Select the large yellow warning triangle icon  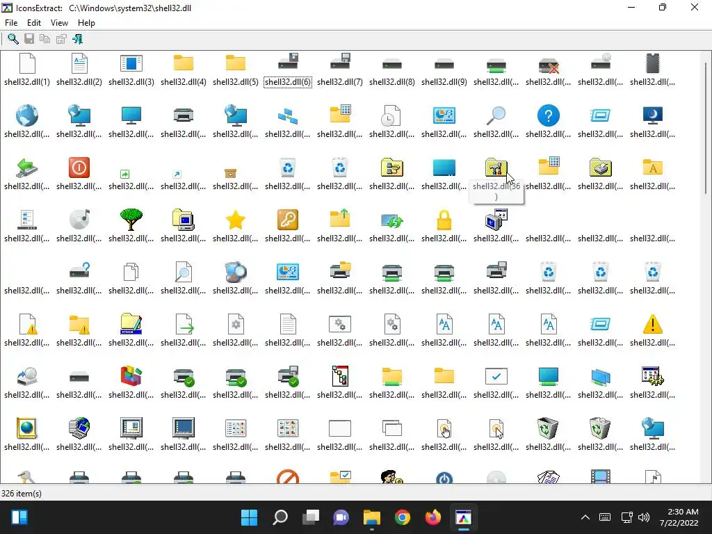tap(652, 324)
